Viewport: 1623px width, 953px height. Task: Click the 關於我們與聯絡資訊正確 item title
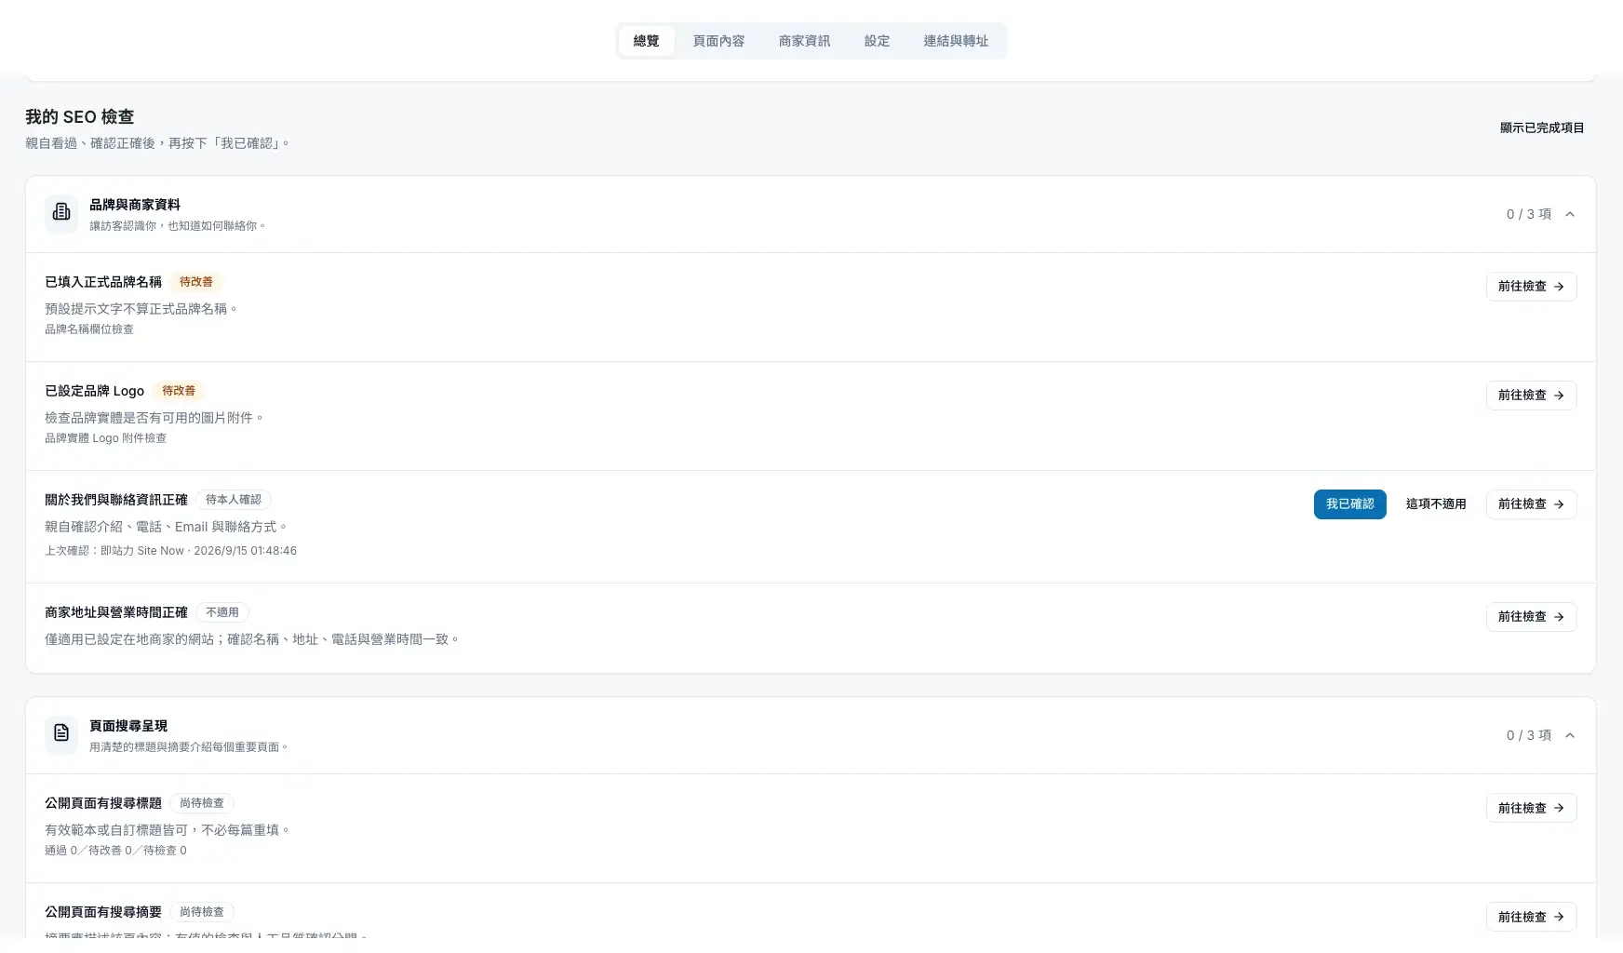116,500
